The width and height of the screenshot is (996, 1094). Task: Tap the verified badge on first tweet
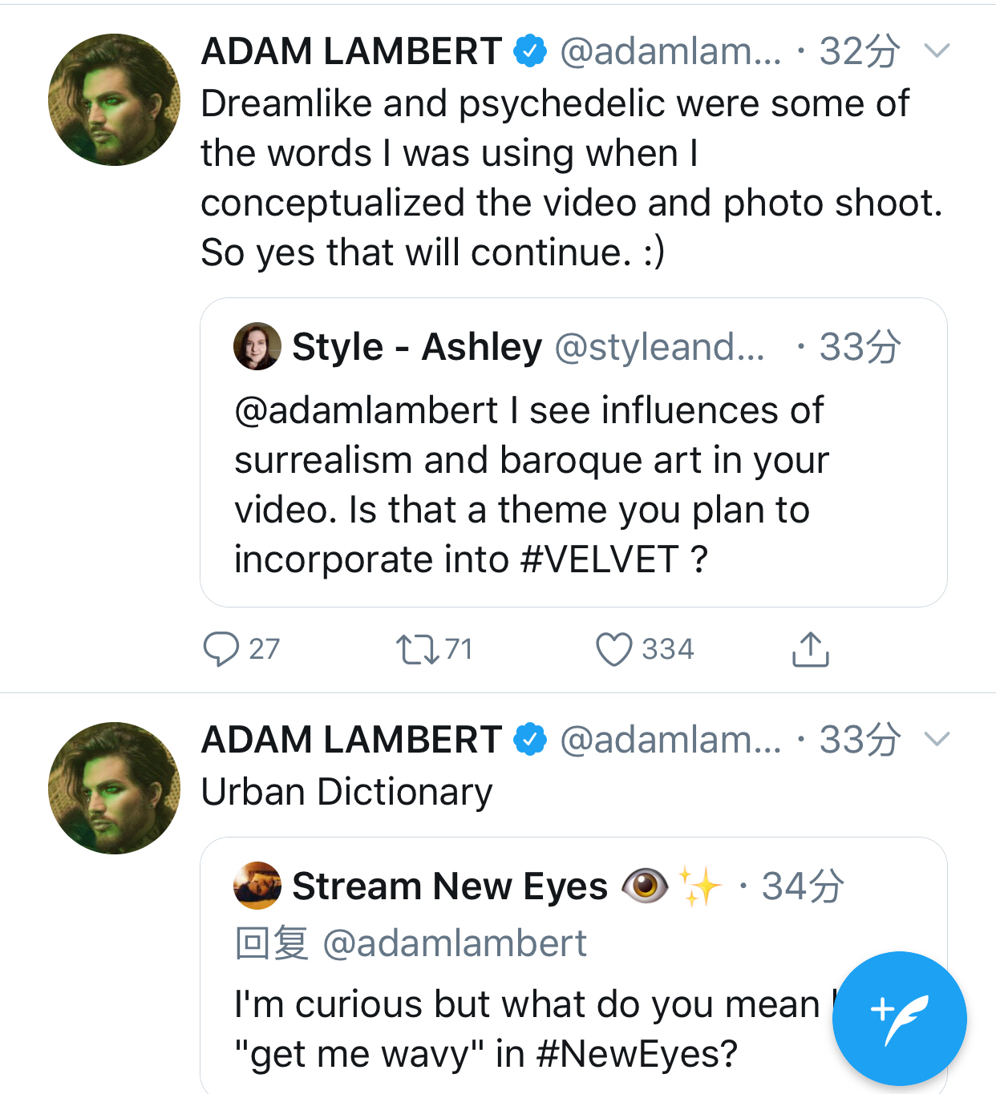coord(530,51)
